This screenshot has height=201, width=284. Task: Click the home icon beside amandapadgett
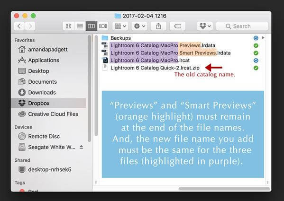pos(22,49)
